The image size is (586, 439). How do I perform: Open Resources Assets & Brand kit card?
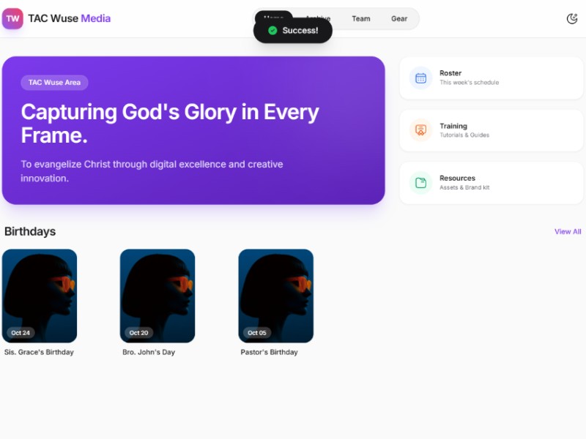[x=491, y=183]
